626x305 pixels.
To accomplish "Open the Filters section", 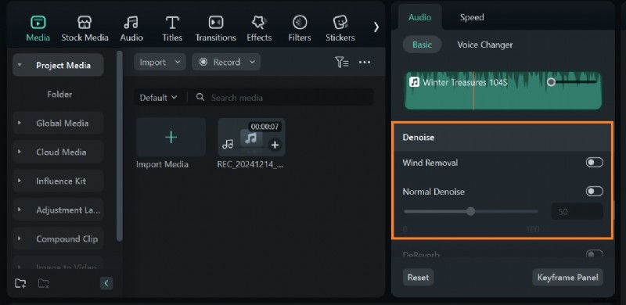I will pyautogui.click(x=300, y=28).
